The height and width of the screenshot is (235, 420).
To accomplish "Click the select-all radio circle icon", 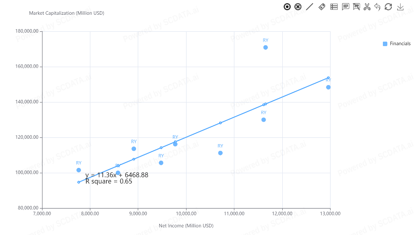I will pos(287,7).
